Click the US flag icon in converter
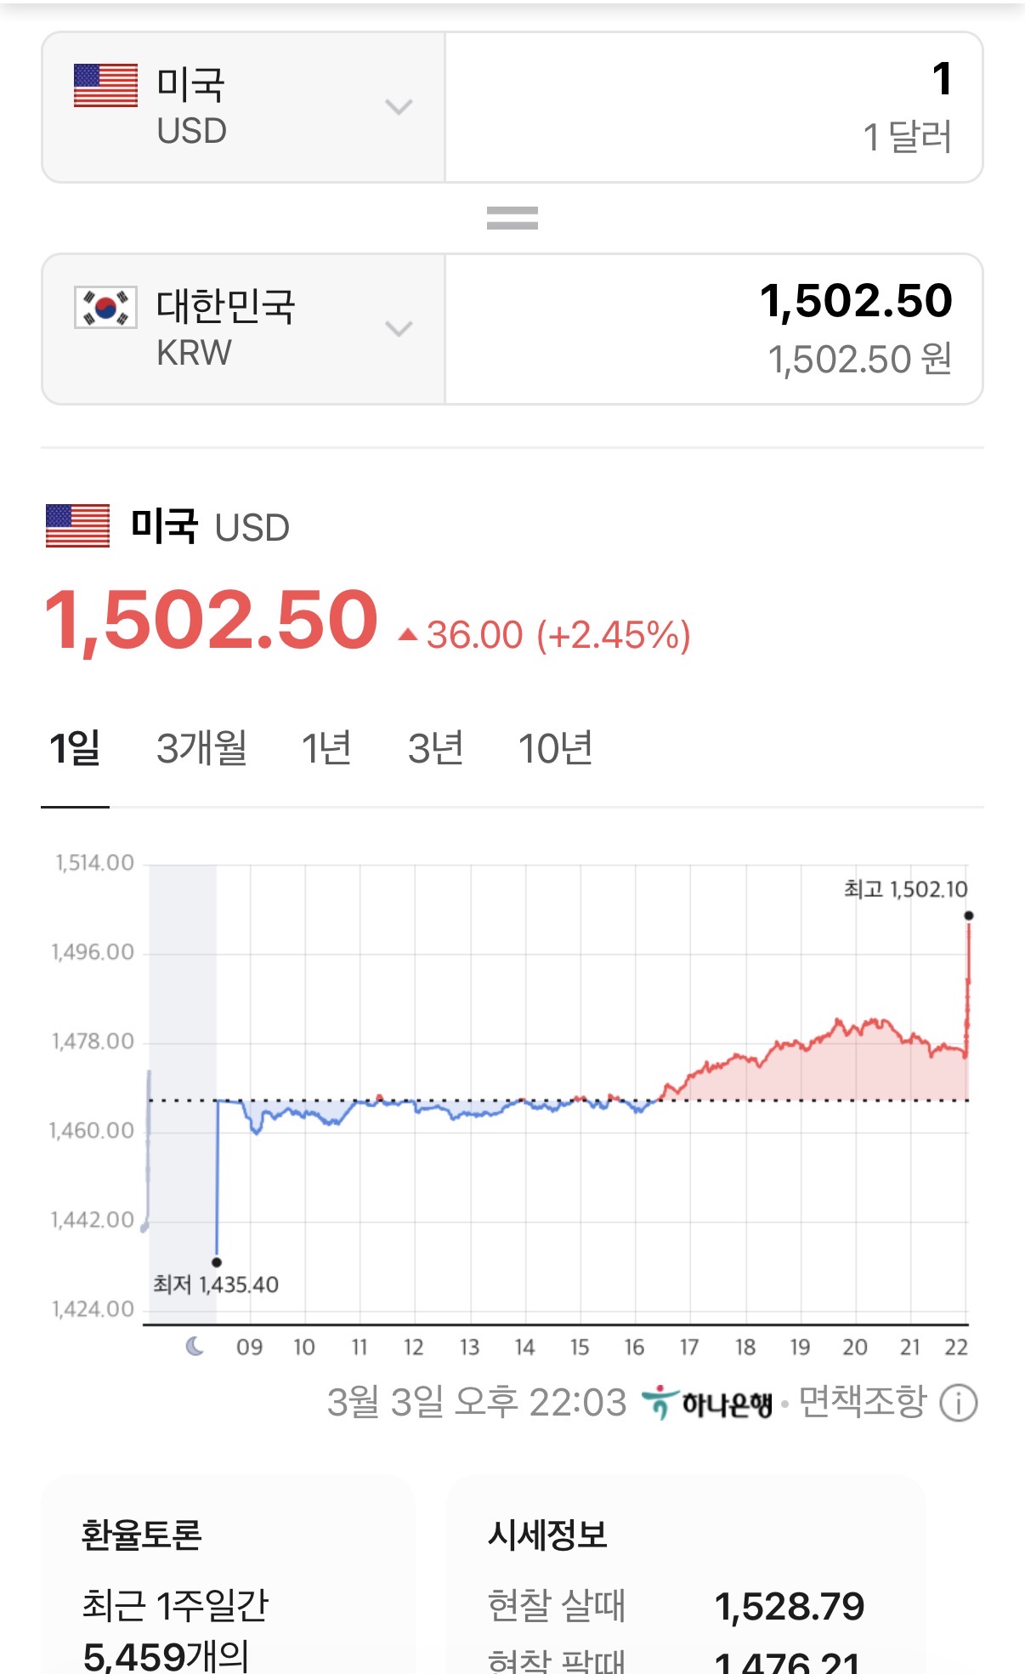Viewport: 1025px width, 1674px height. pos(105,86)
